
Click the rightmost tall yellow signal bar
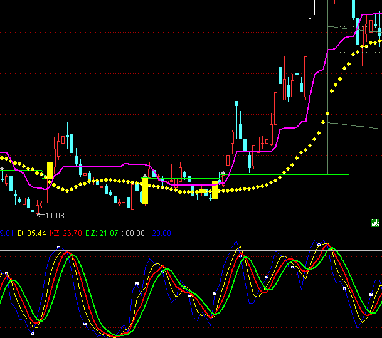[215, 190]
